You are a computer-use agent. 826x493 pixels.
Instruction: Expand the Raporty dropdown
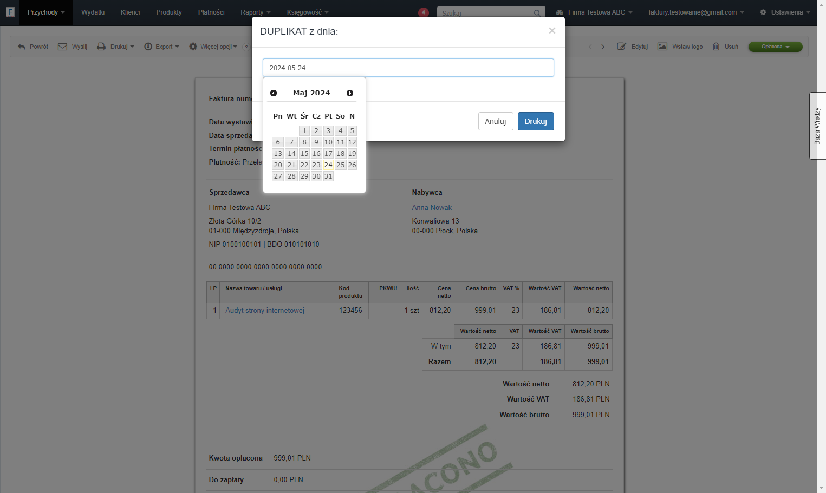256,12
